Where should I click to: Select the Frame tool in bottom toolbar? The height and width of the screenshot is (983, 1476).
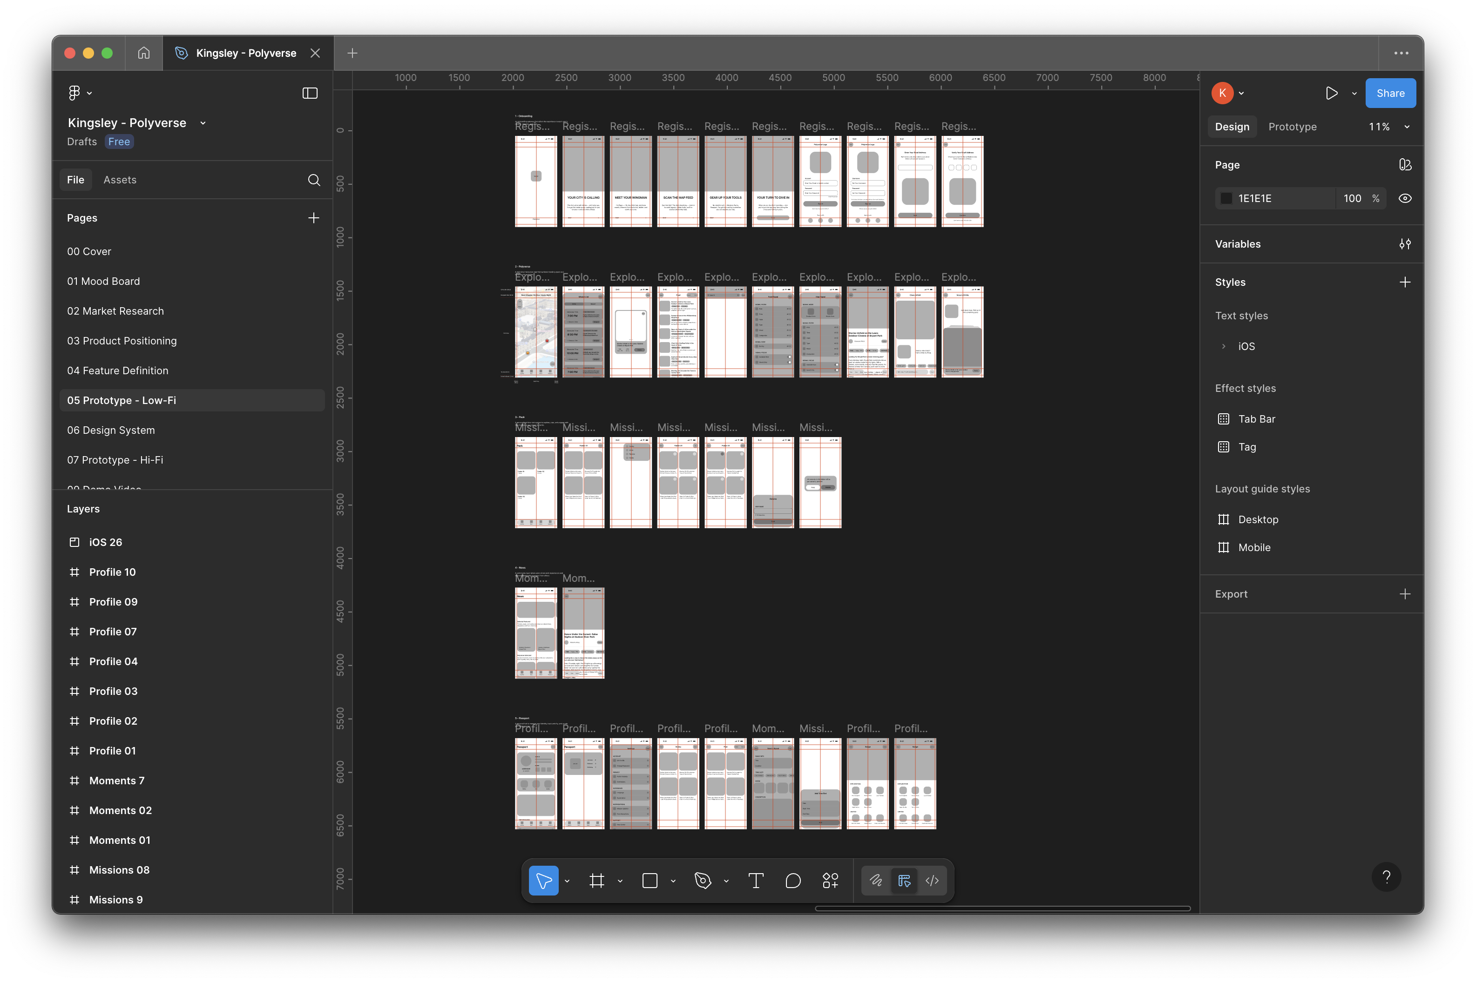(596, 881)
